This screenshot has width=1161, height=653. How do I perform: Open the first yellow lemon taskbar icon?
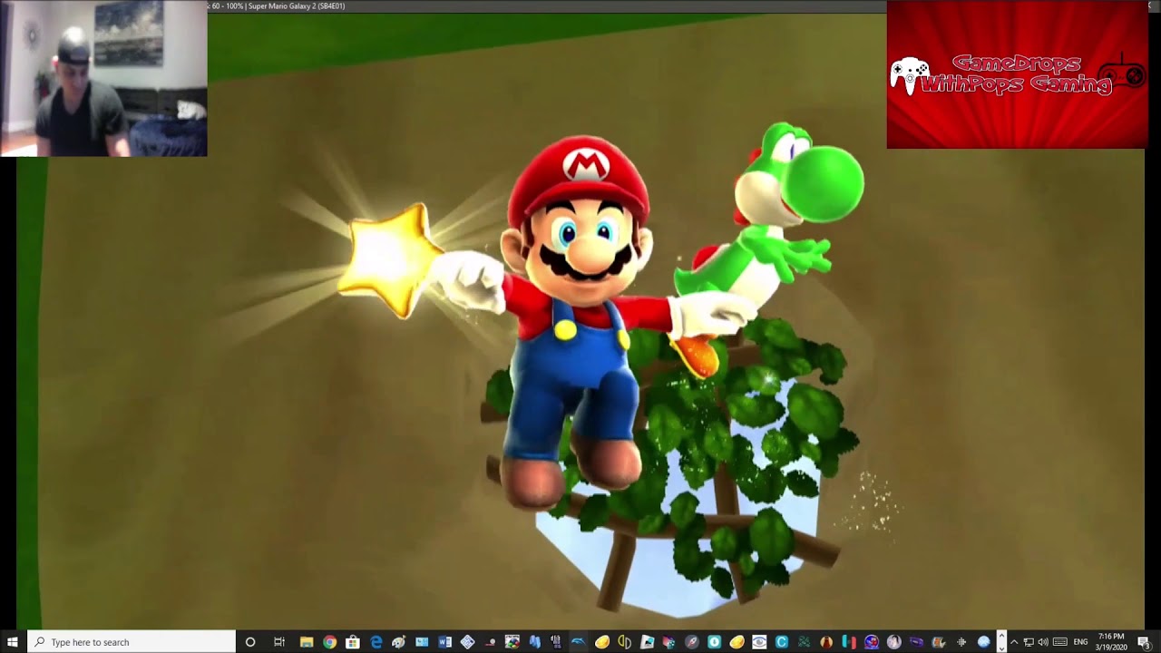tap(601, 642)
